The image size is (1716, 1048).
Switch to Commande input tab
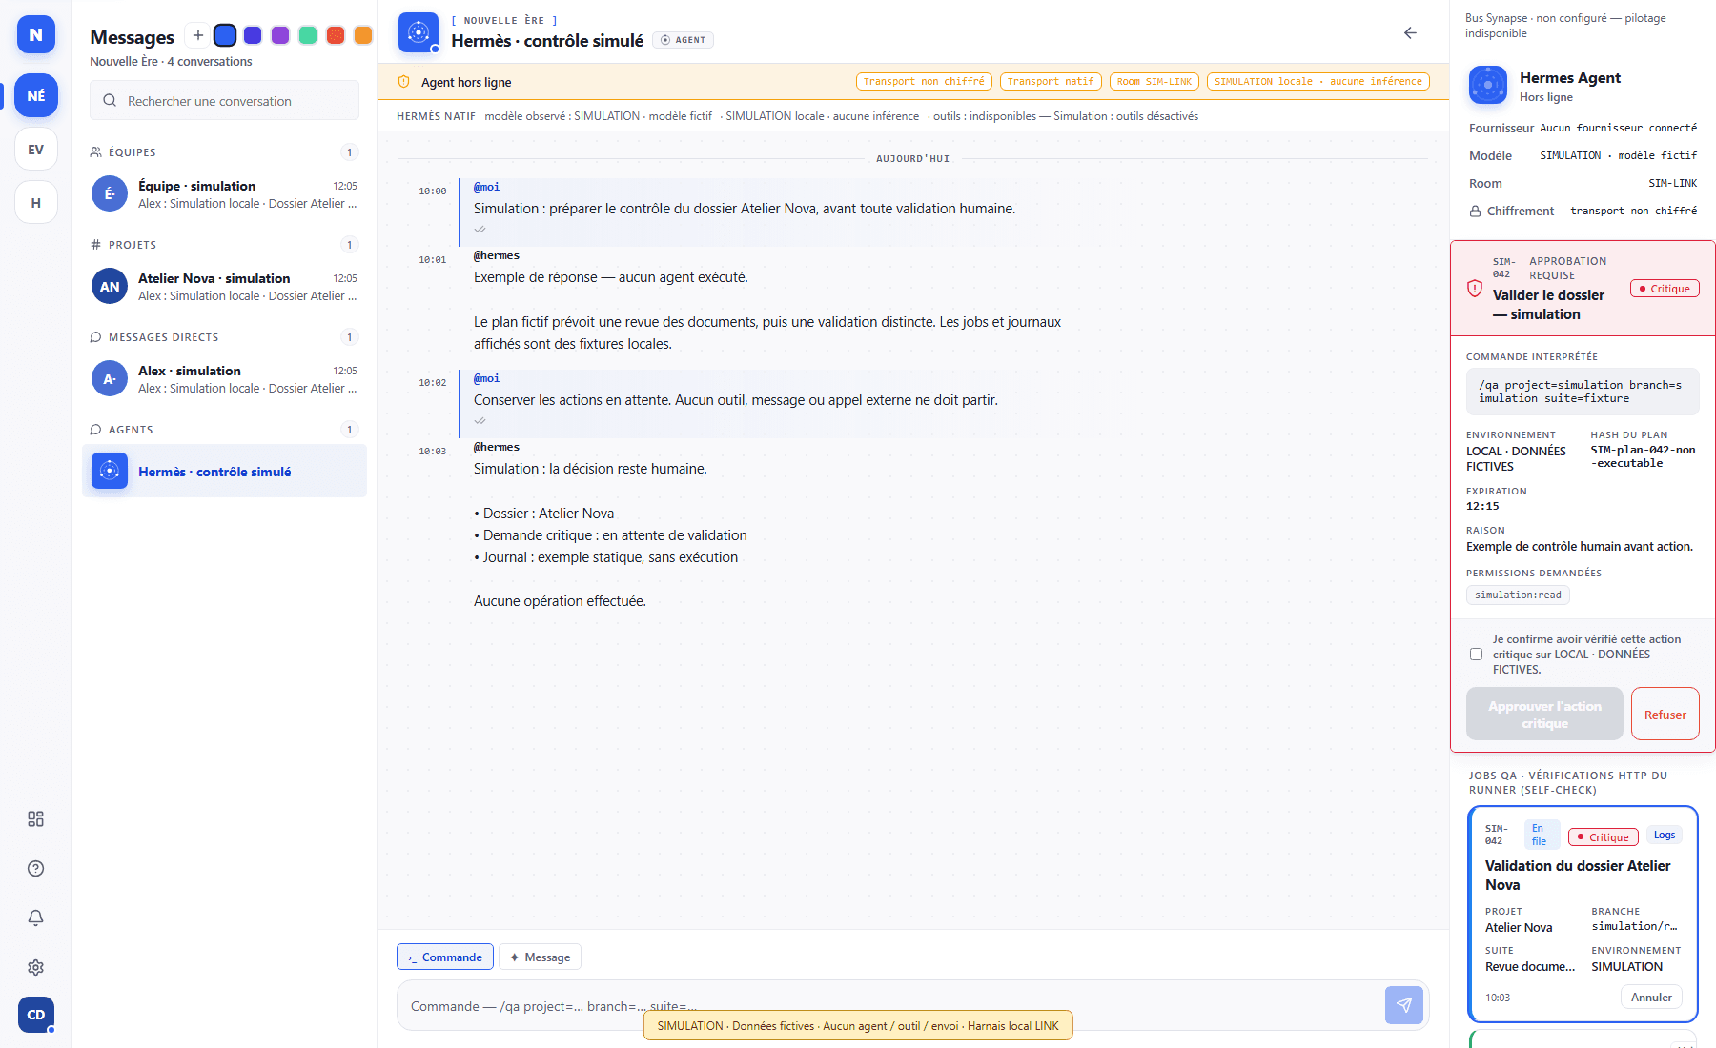(x=445, y=957)
